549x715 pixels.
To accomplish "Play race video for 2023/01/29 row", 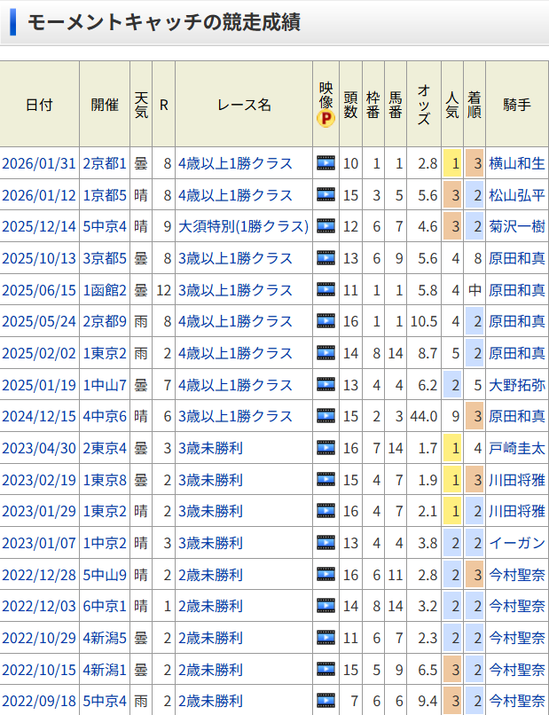I will (x=325, y=511).
